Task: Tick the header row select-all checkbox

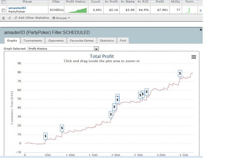Action: [4, 2]
